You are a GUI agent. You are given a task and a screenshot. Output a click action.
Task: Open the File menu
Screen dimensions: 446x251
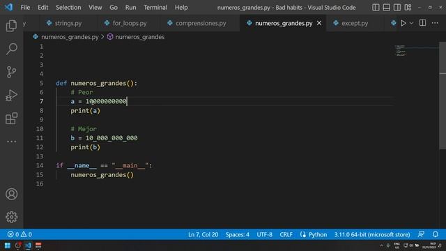pyautogui.click(x=25, y=8)
